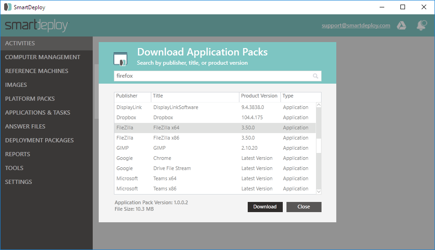View the Reports section
The image size is (435, 250).
(x=47, y=154)
